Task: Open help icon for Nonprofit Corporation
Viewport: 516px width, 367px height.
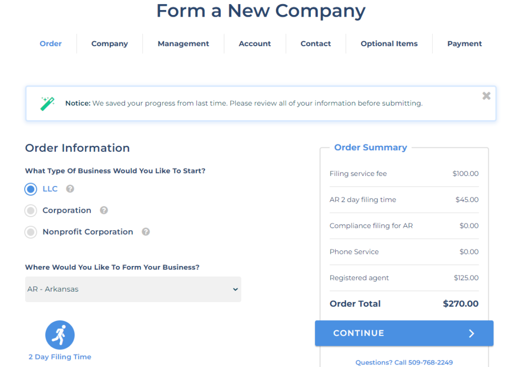Action: (146, 232)
